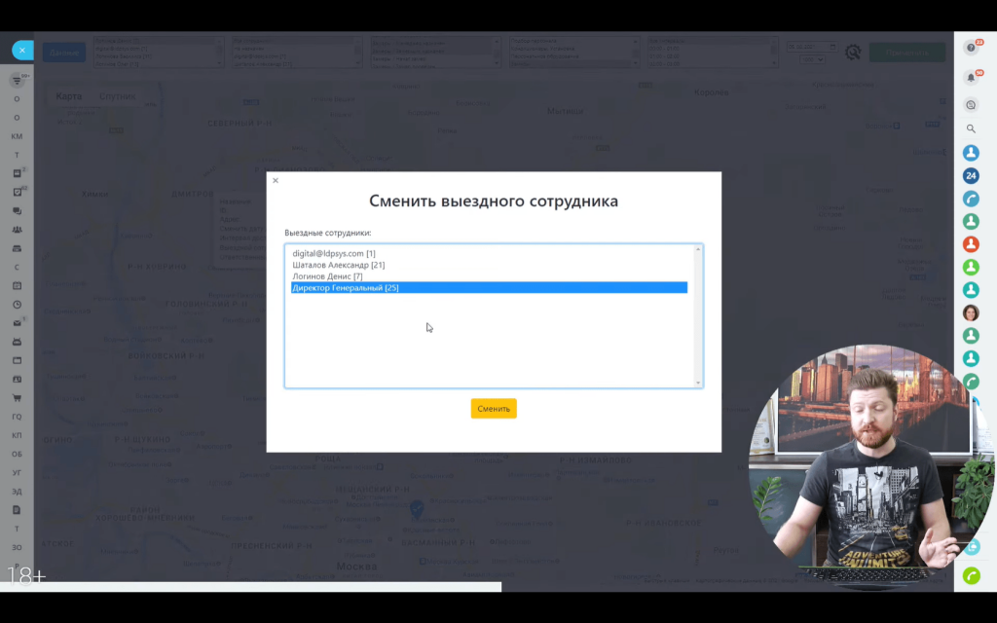
Task: Open the dark blue 24 chat avatar
Action: tap(971, 175)
